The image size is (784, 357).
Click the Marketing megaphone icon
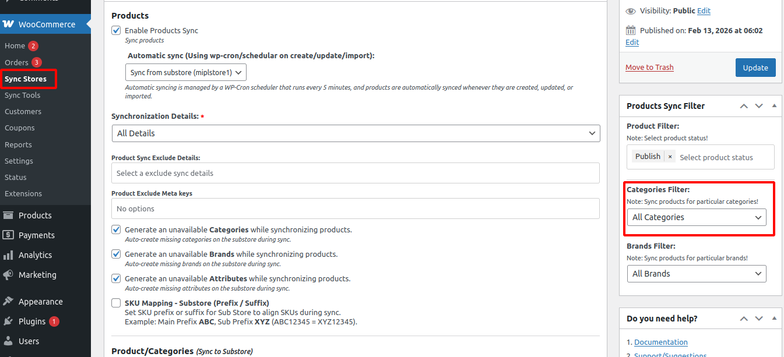8,275
